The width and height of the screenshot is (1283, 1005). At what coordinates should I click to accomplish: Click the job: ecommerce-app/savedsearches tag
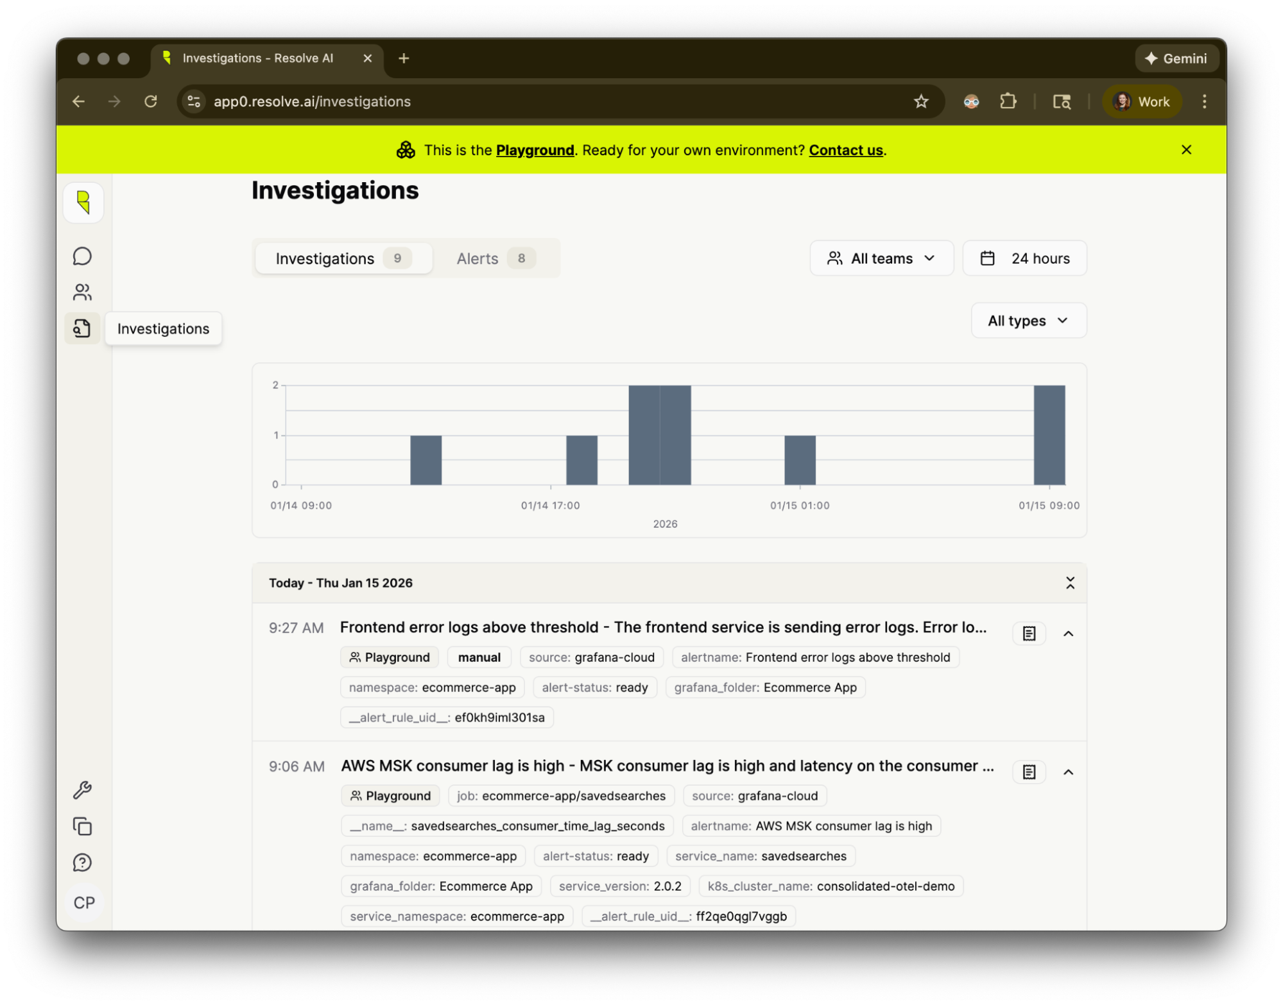tap(561, 796)
